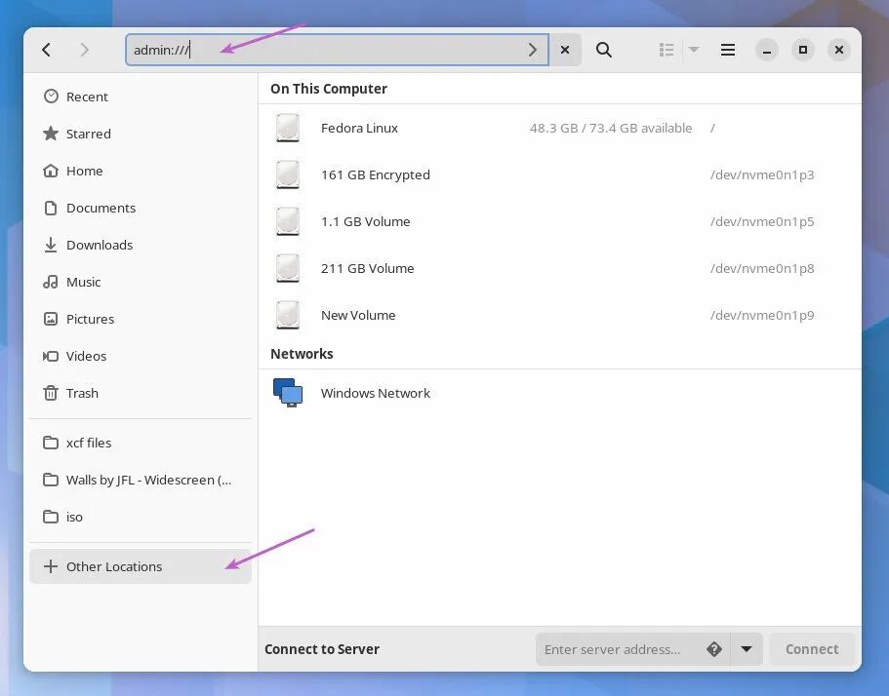This screenshot has height=696, width=889.
Task: Open Trash in the sidebar
Action: click(141, 393)
